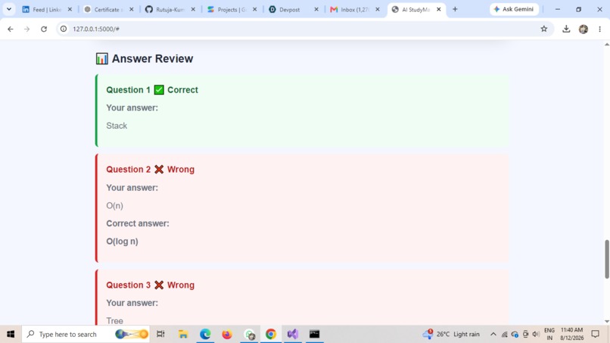
Task: Open the clock showing 11:40 AM
Action: pyautogui.click(x=571, y=334)
